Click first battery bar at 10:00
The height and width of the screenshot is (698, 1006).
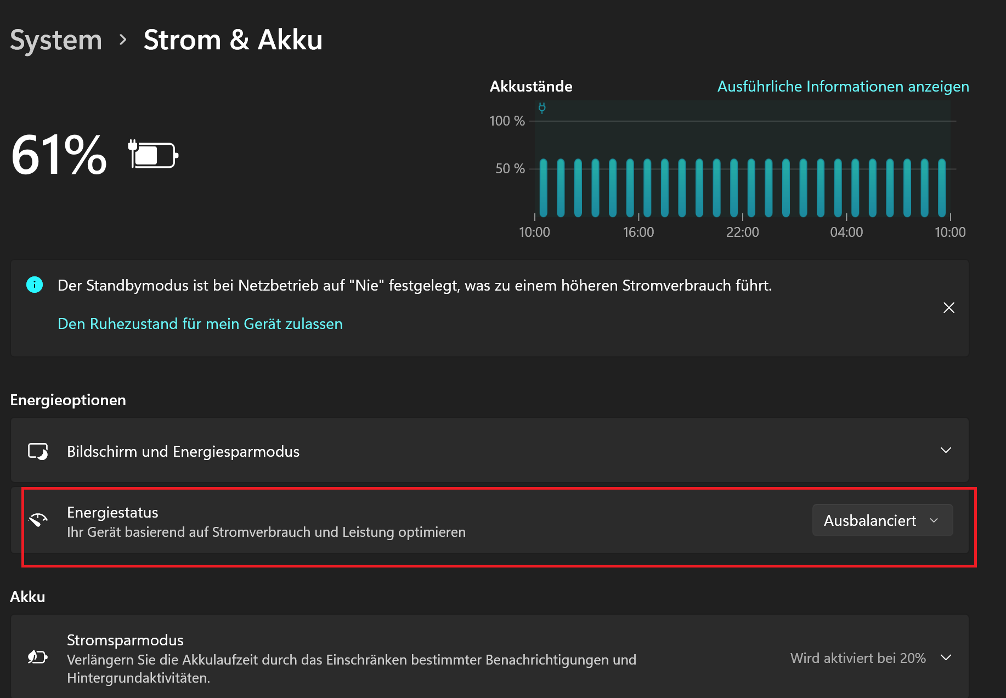pyautogui.click(x=544, y=188)
